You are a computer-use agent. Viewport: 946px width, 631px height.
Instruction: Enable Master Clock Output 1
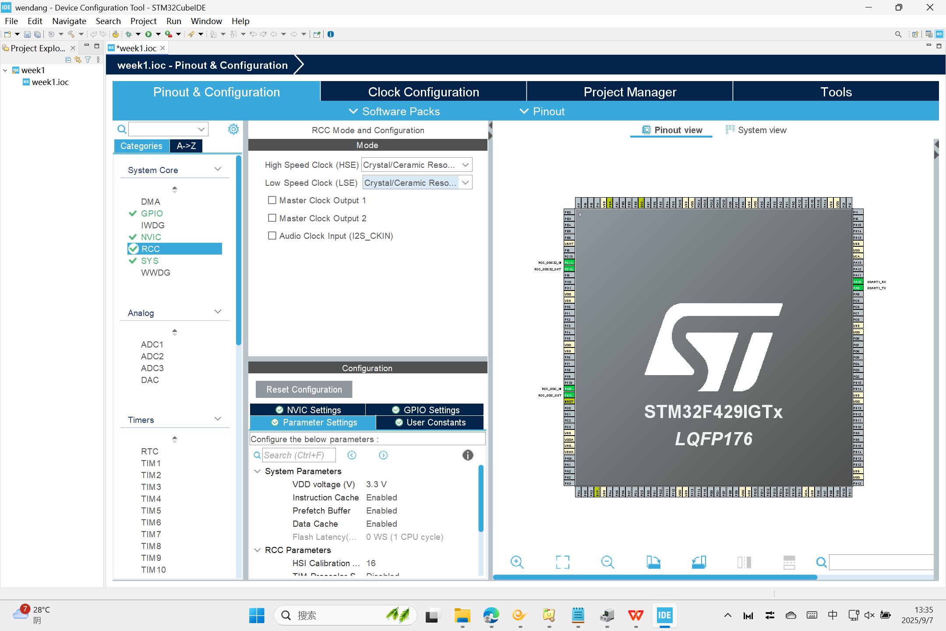point(272,200)
